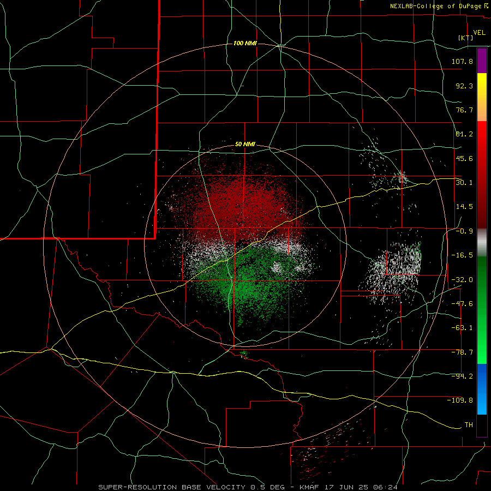Click the 14.5 velocity scale value
The image size is (491, 491).
[464, 206]
